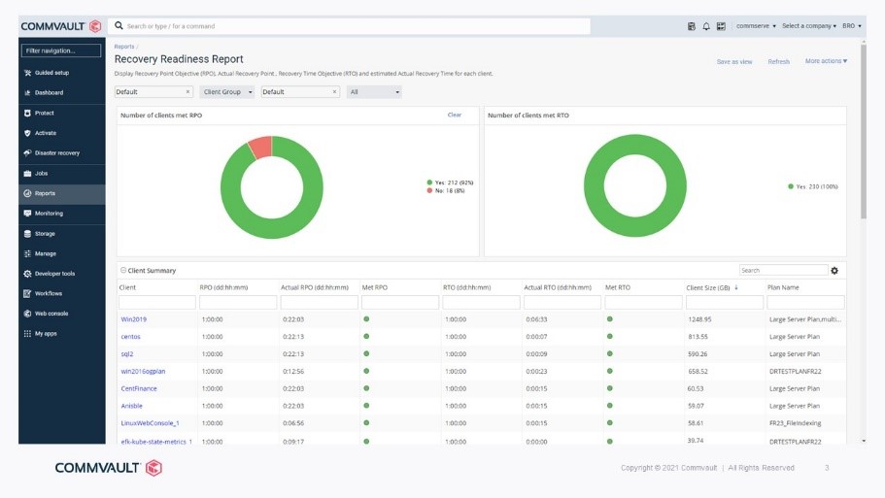The image size is (885, 498).
Task: Clear the first Default filter
Action: [x=187, y=92]
